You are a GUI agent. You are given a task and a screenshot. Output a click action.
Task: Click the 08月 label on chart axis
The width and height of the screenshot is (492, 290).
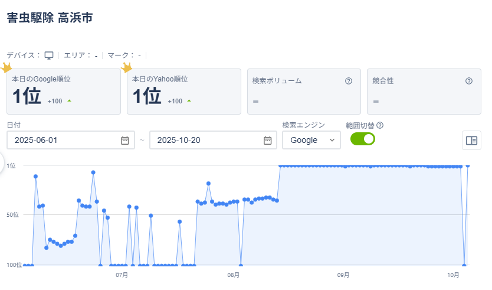[233, 275]
